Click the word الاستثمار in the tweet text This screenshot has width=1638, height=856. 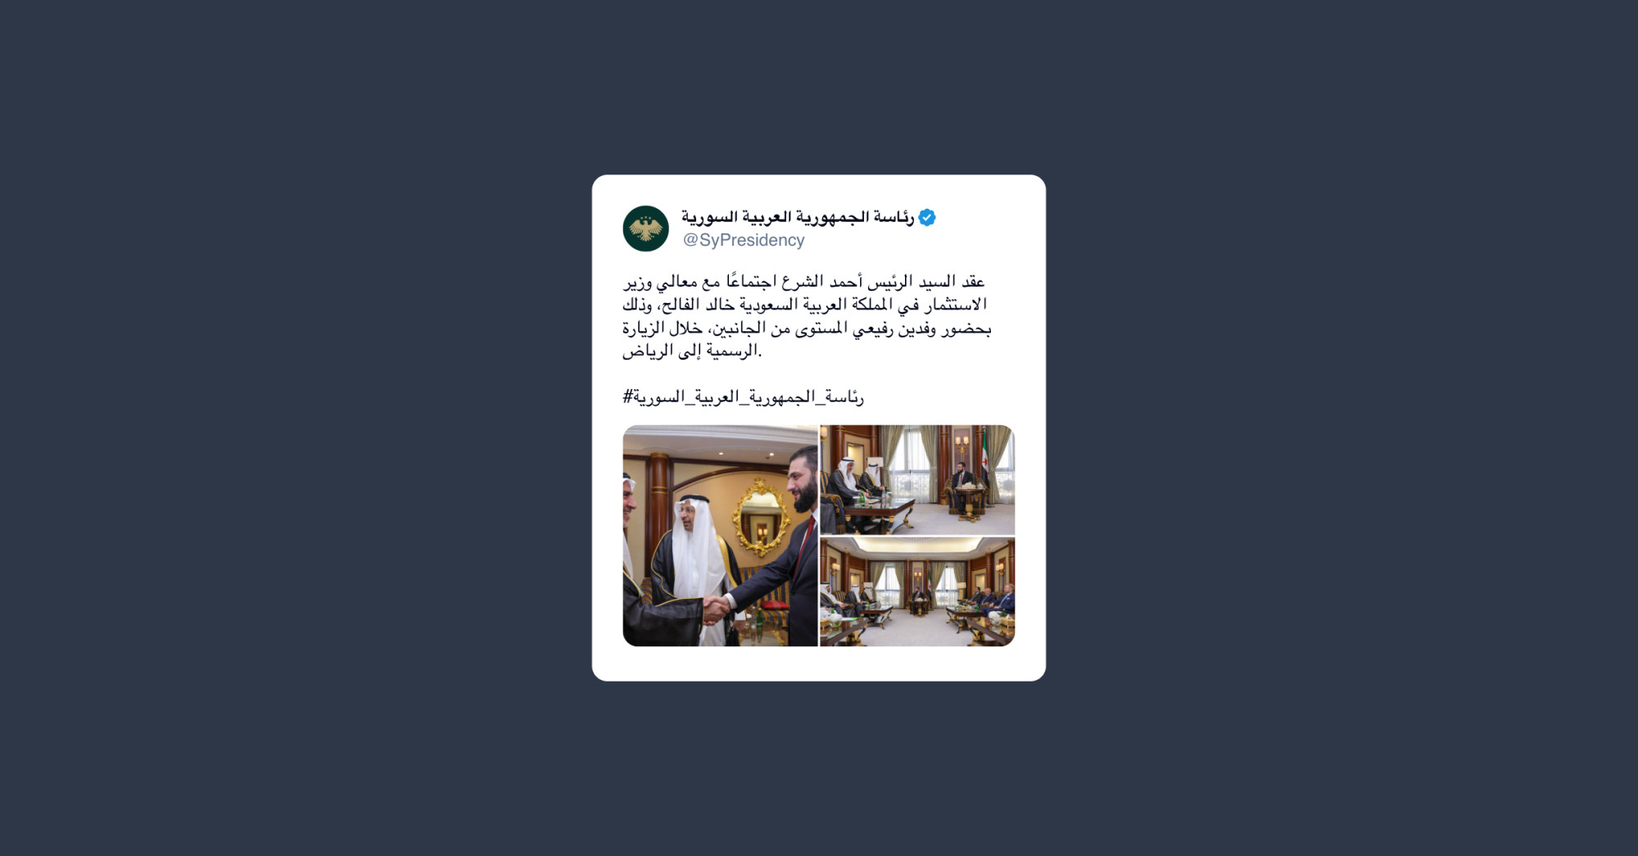click(956, 305)
